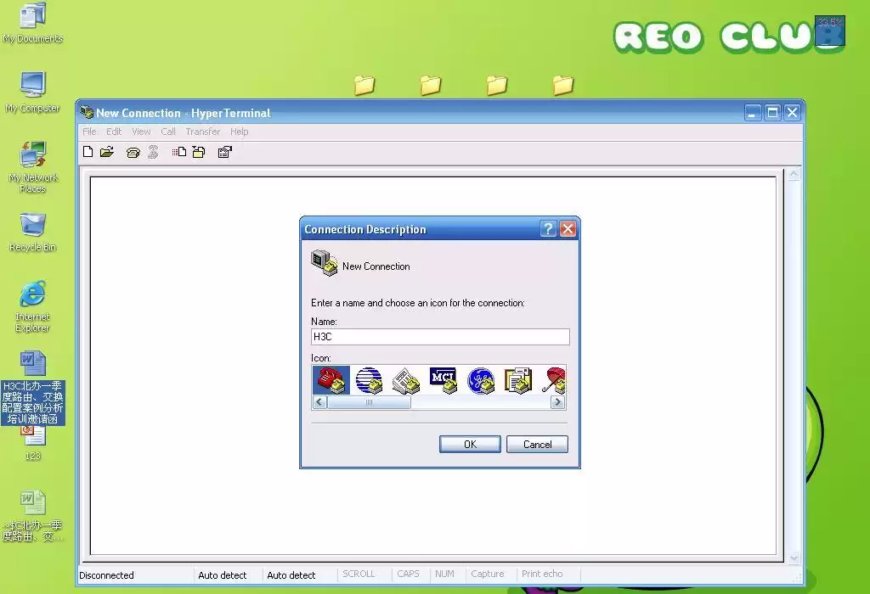Viewport: 870px width, 594px height.
Task: Select the Recycle Bin desktop icon
Action: 32,226
